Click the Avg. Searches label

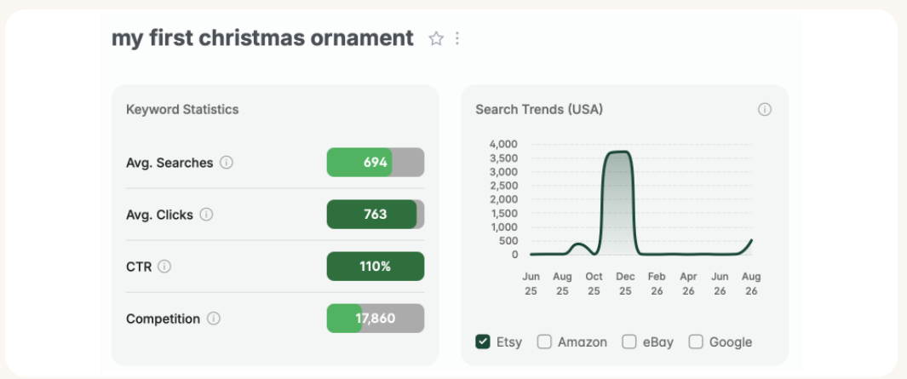point(169,164)
